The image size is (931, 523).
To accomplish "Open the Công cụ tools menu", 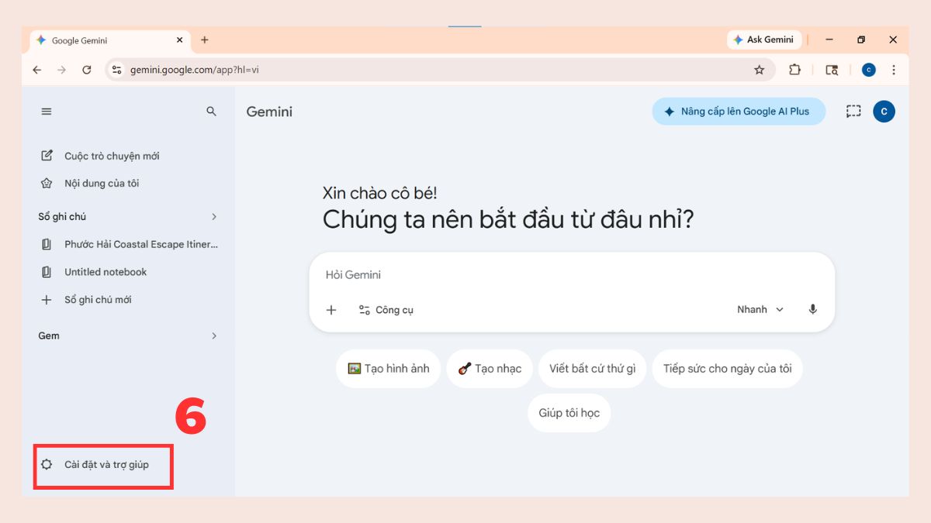I will tap(386, 310).
